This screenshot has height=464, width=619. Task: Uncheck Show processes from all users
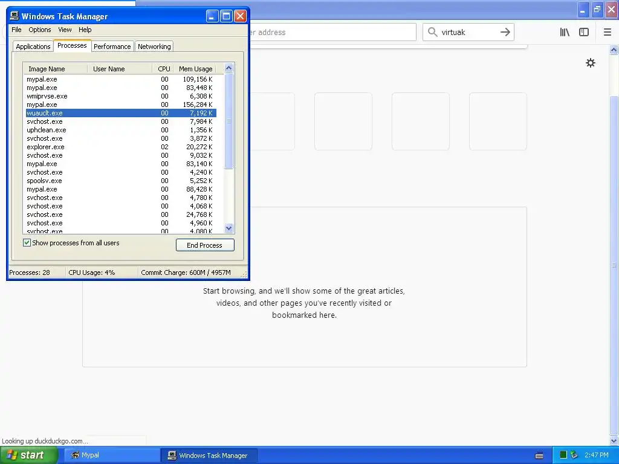pos(27,243)
